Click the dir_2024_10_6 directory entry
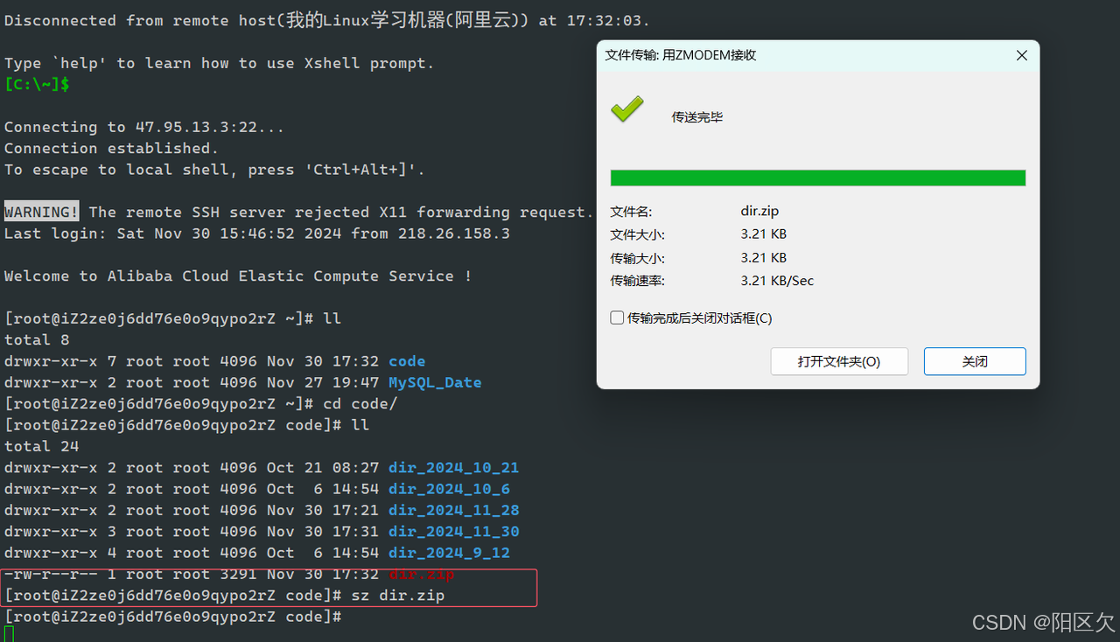 tap(449, 489)
